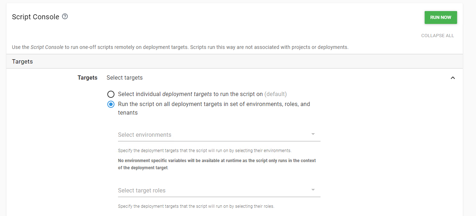Select the individual deployment targets radio option

coord(111,94)
